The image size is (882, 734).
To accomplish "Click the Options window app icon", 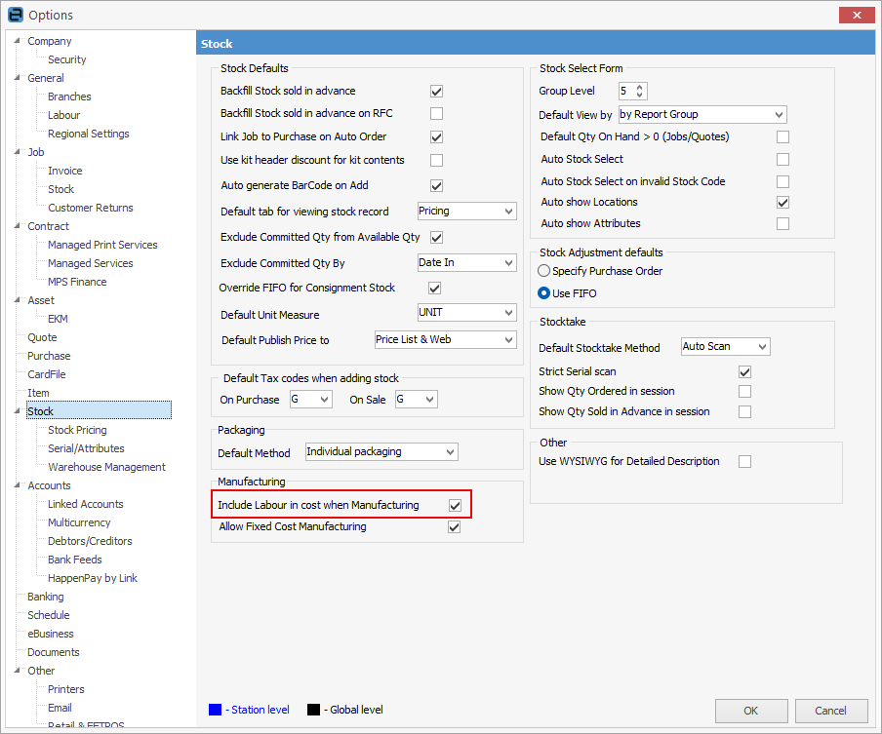I will pos(16,15).
